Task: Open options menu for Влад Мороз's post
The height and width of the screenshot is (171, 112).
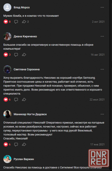Action: pos(102,7)
